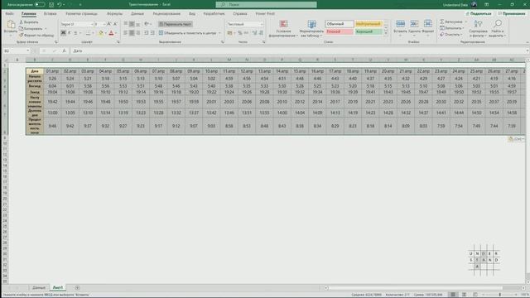
Task: Center text horizontally in cell
Action: (132, 33)
